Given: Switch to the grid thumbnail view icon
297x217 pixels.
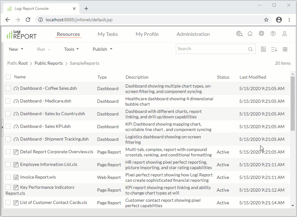Looking at the screenshot, I should [x=285, y=49].
